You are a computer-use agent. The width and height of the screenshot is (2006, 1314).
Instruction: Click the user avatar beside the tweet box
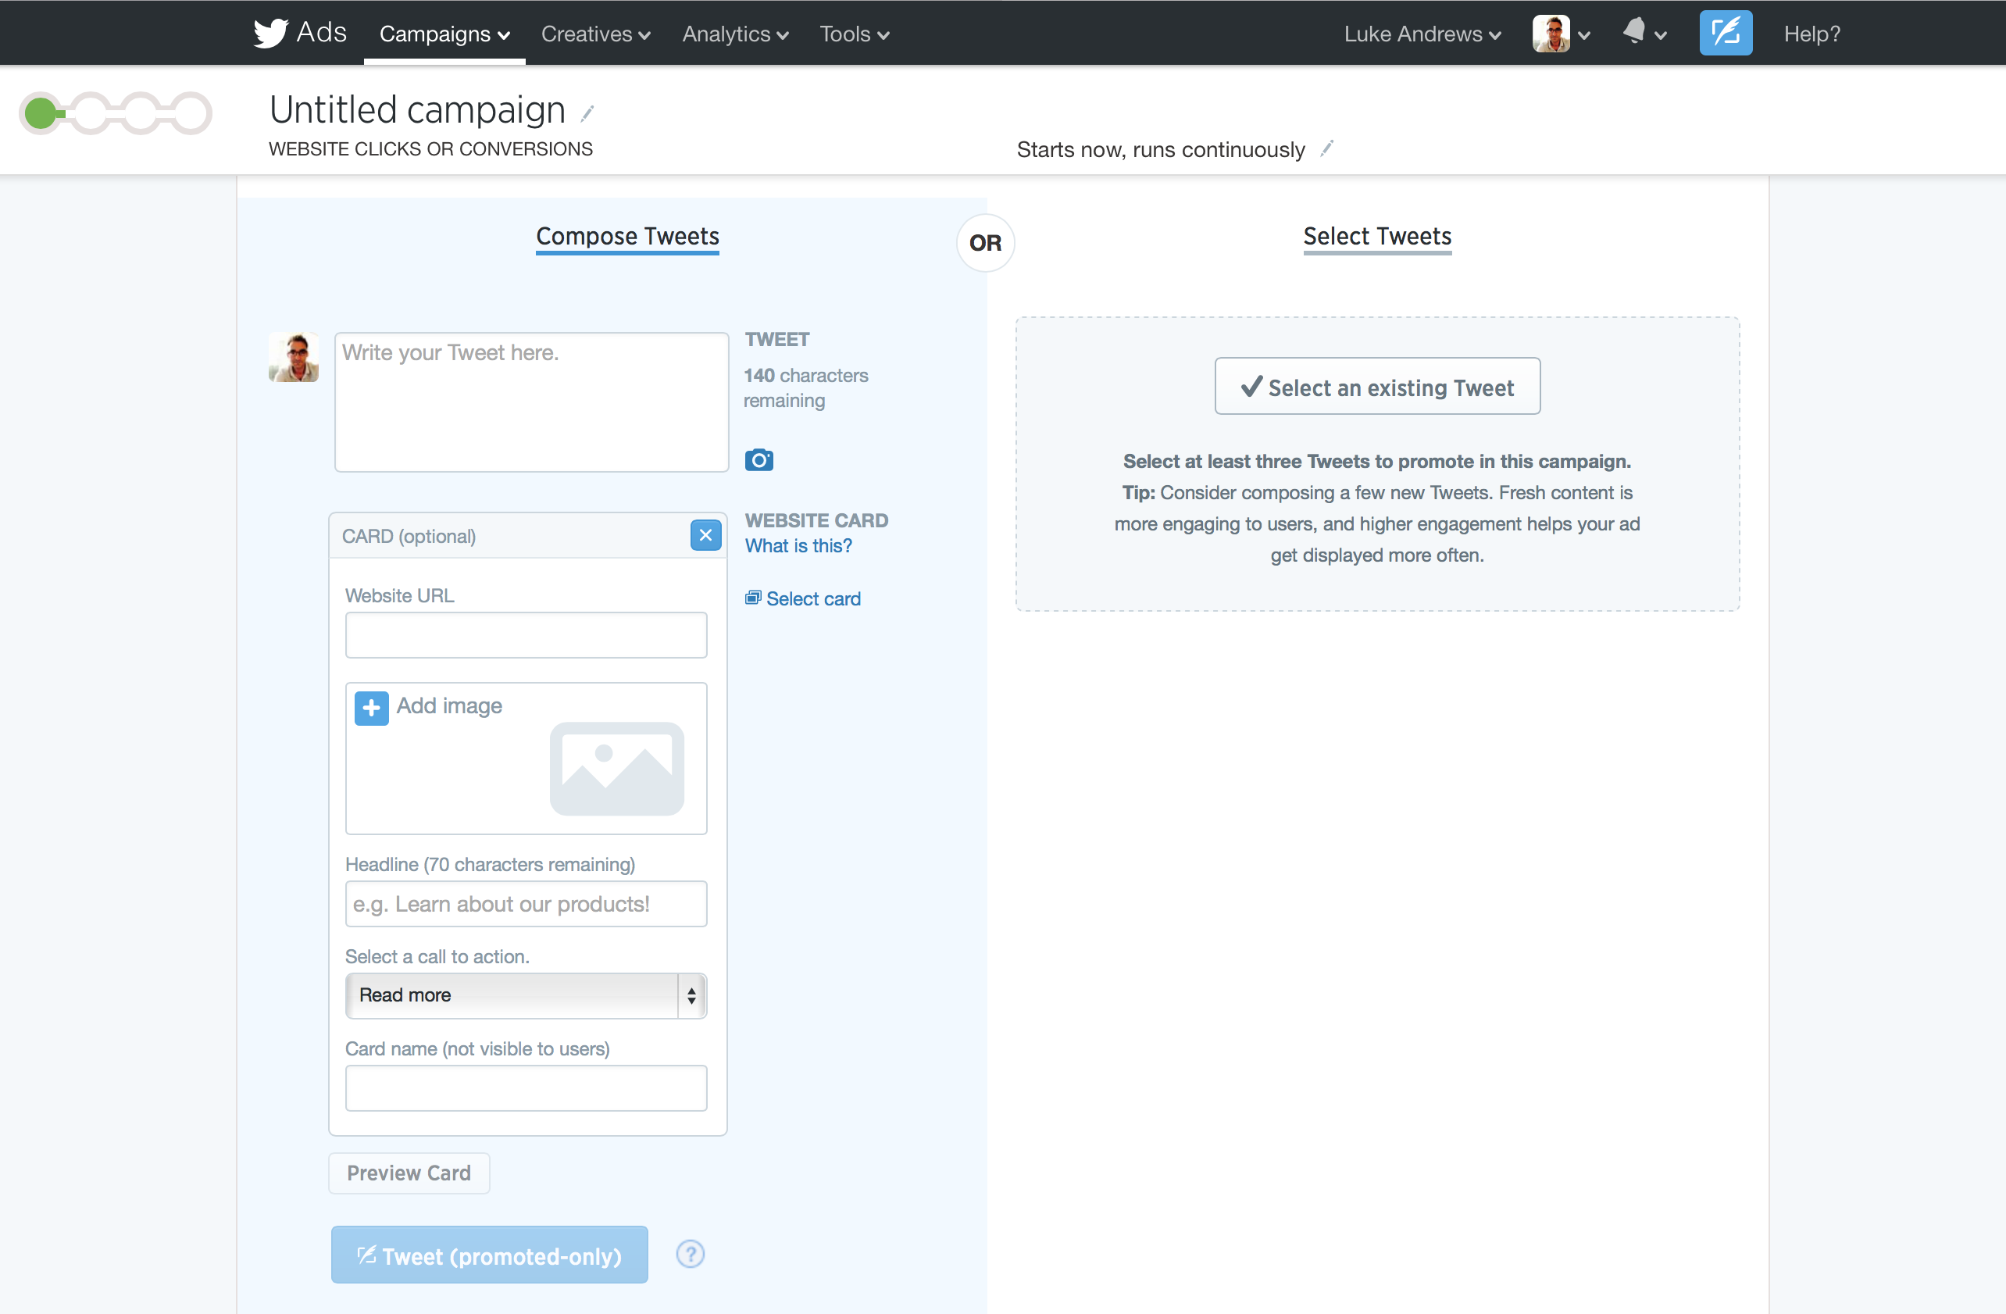click(x=293, y=356)
